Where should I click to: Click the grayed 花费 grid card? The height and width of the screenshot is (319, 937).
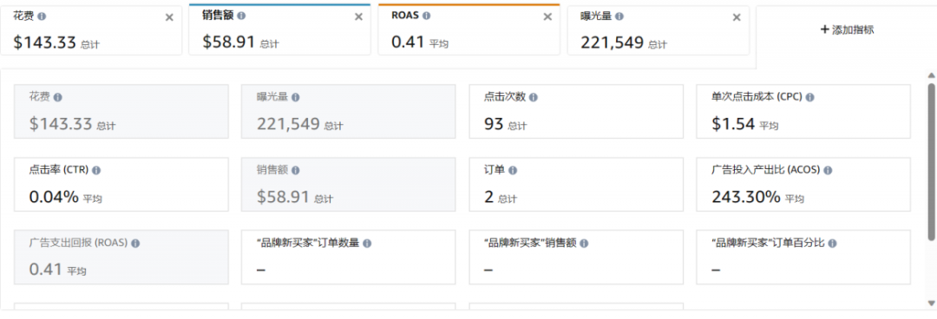pos(121,111)
